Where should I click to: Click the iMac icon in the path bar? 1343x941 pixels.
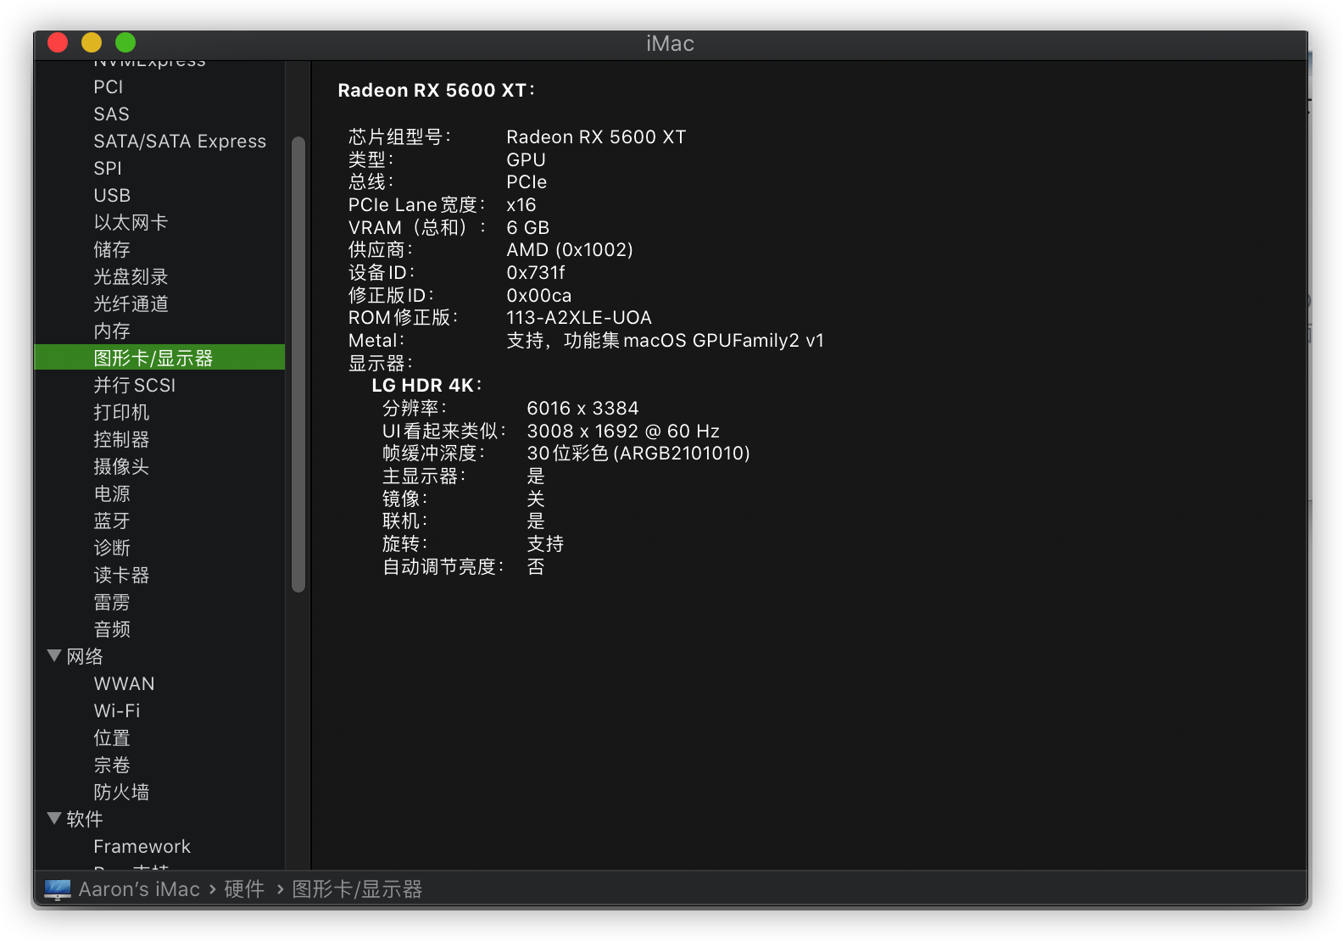(x=58, y=889)
